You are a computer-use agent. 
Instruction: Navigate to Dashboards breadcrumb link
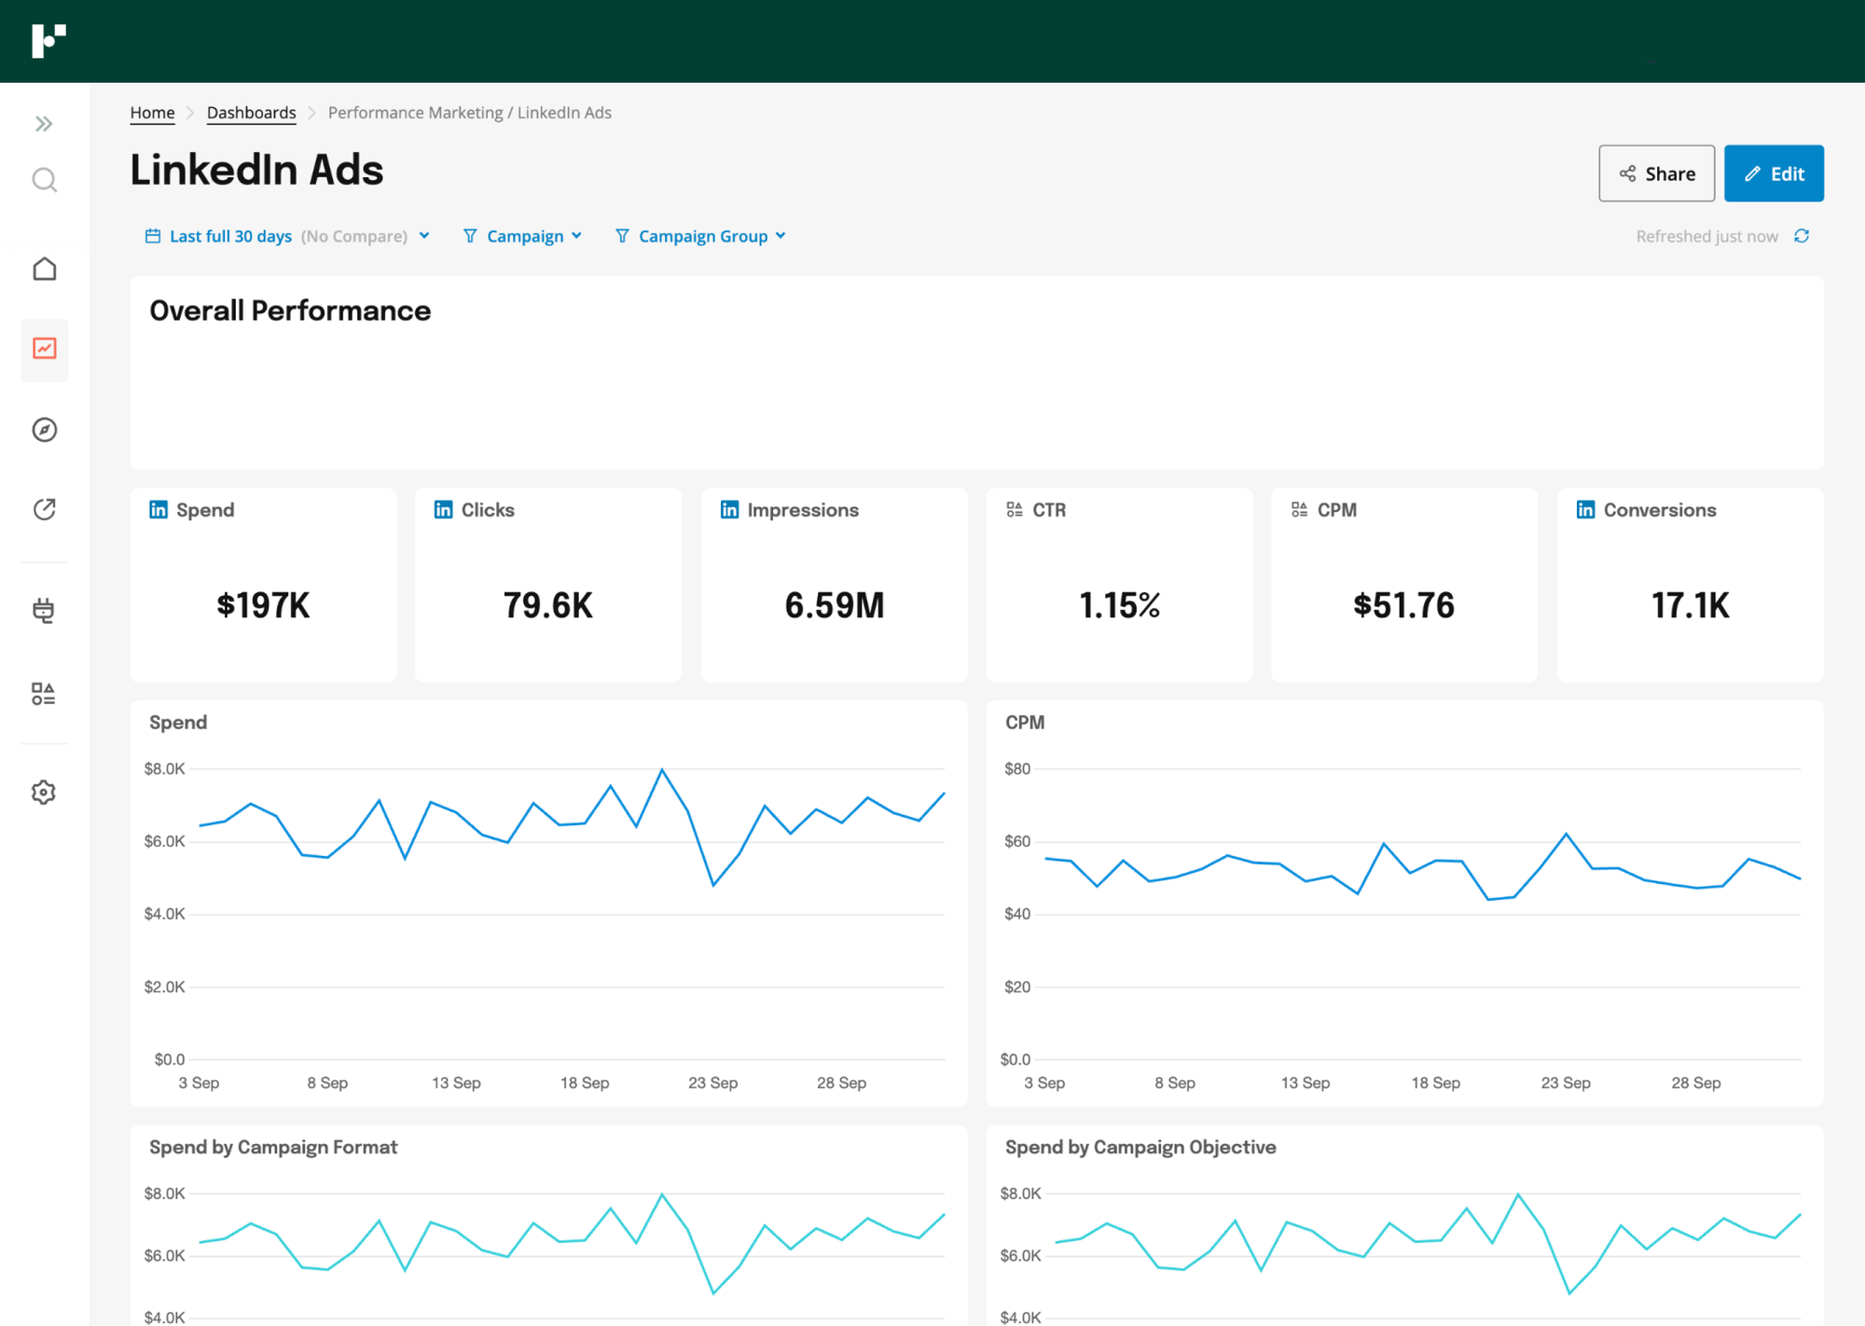pos(251,113)
